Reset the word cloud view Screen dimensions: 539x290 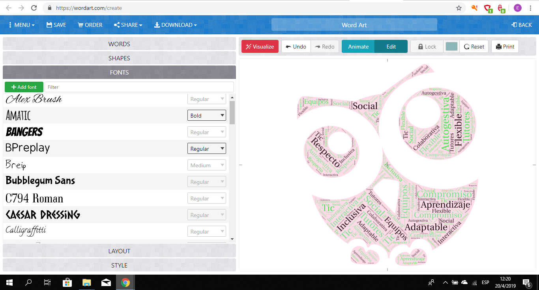[474, 47]
